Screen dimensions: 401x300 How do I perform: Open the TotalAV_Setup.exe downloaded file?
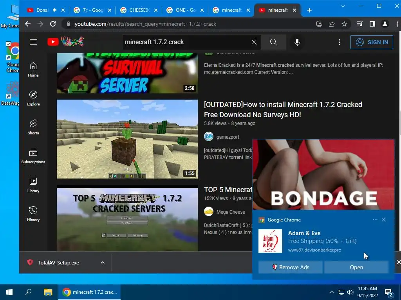click(59, 262)
